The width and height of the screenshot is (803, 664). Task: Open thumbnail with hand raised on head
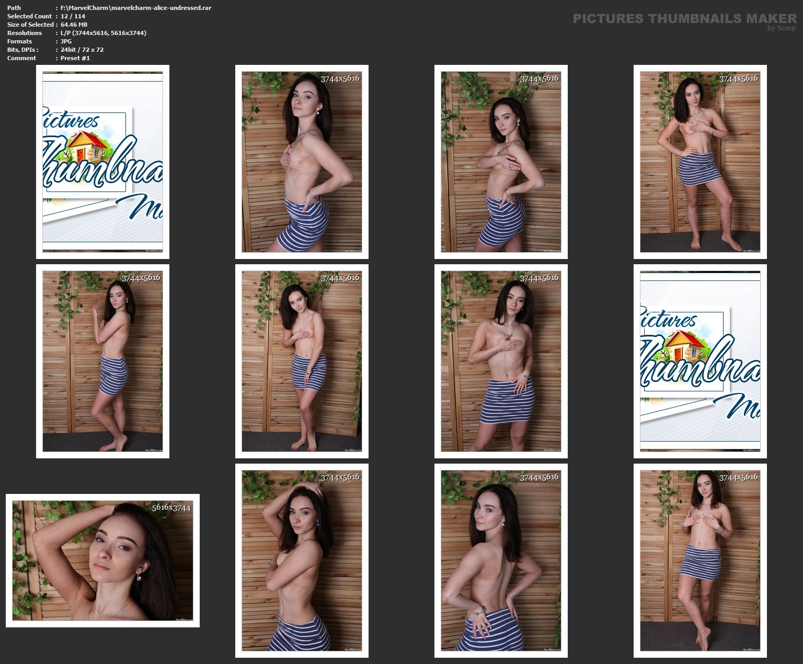(x=302, y=560)
